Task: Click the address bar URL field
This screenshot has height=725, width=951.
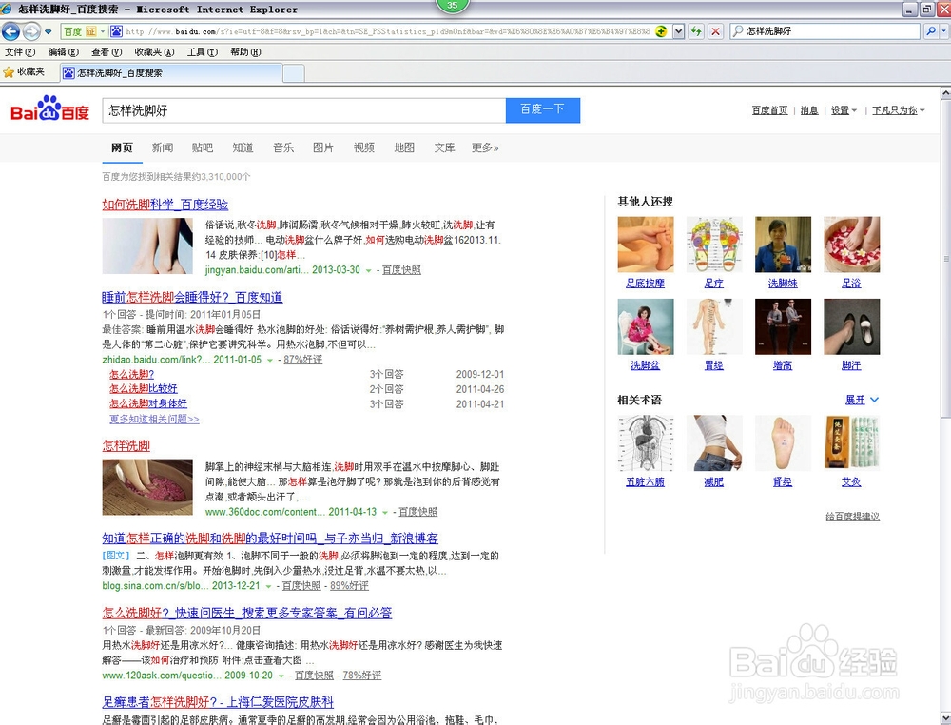Action: point(388,31)
